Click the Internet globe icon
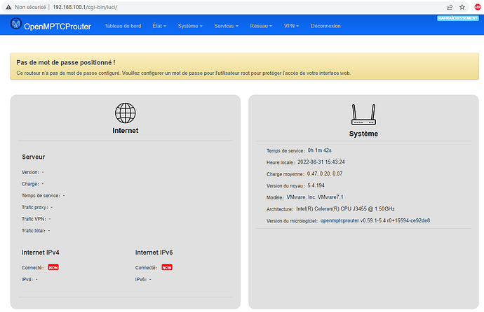This screenshot has height=312, width=484. tap(125, 113)
